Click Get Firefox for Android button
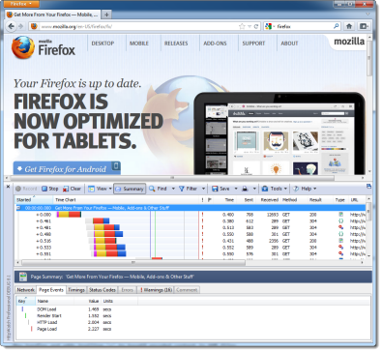 (x=67, y=168)
